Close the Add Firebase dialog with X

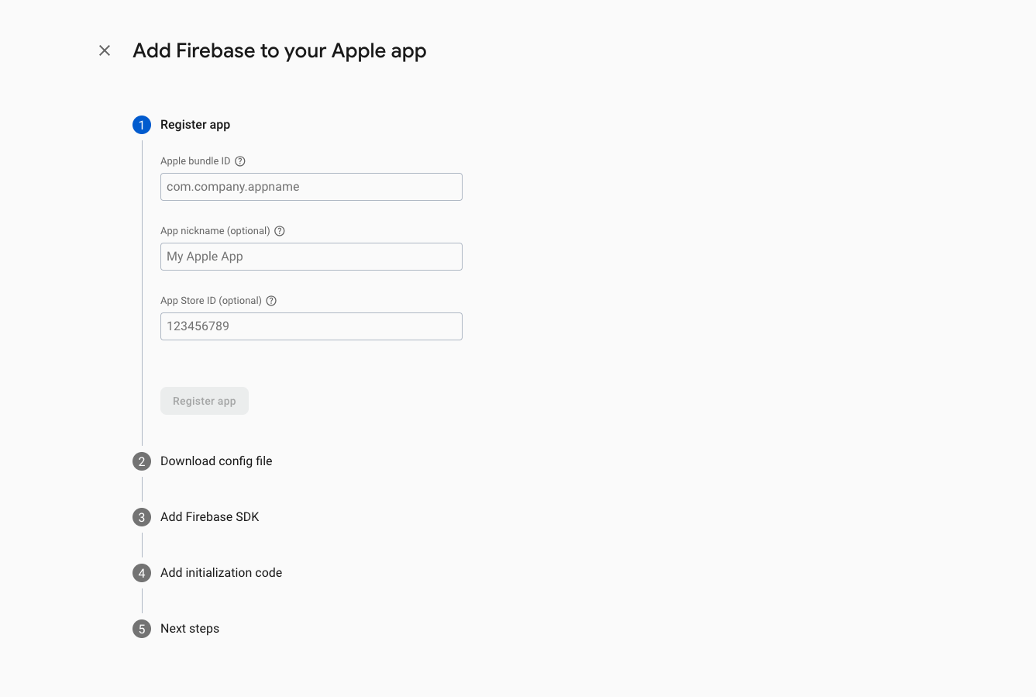click(x=105, y=50)
